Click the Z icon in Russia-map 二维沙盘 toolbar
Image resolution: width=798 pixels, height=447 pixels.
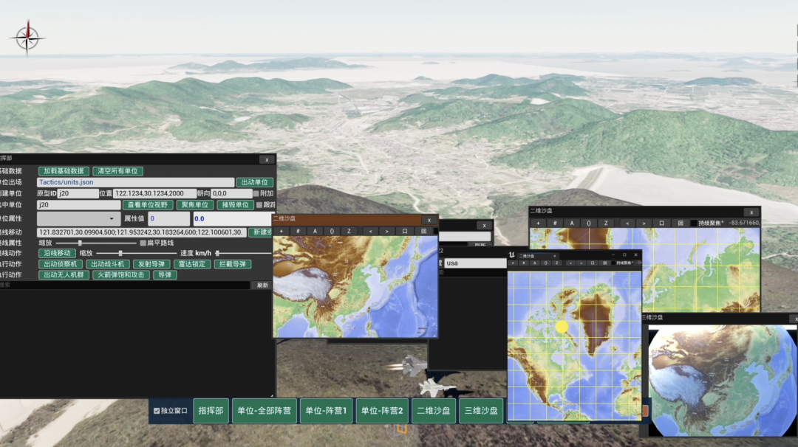606,223
